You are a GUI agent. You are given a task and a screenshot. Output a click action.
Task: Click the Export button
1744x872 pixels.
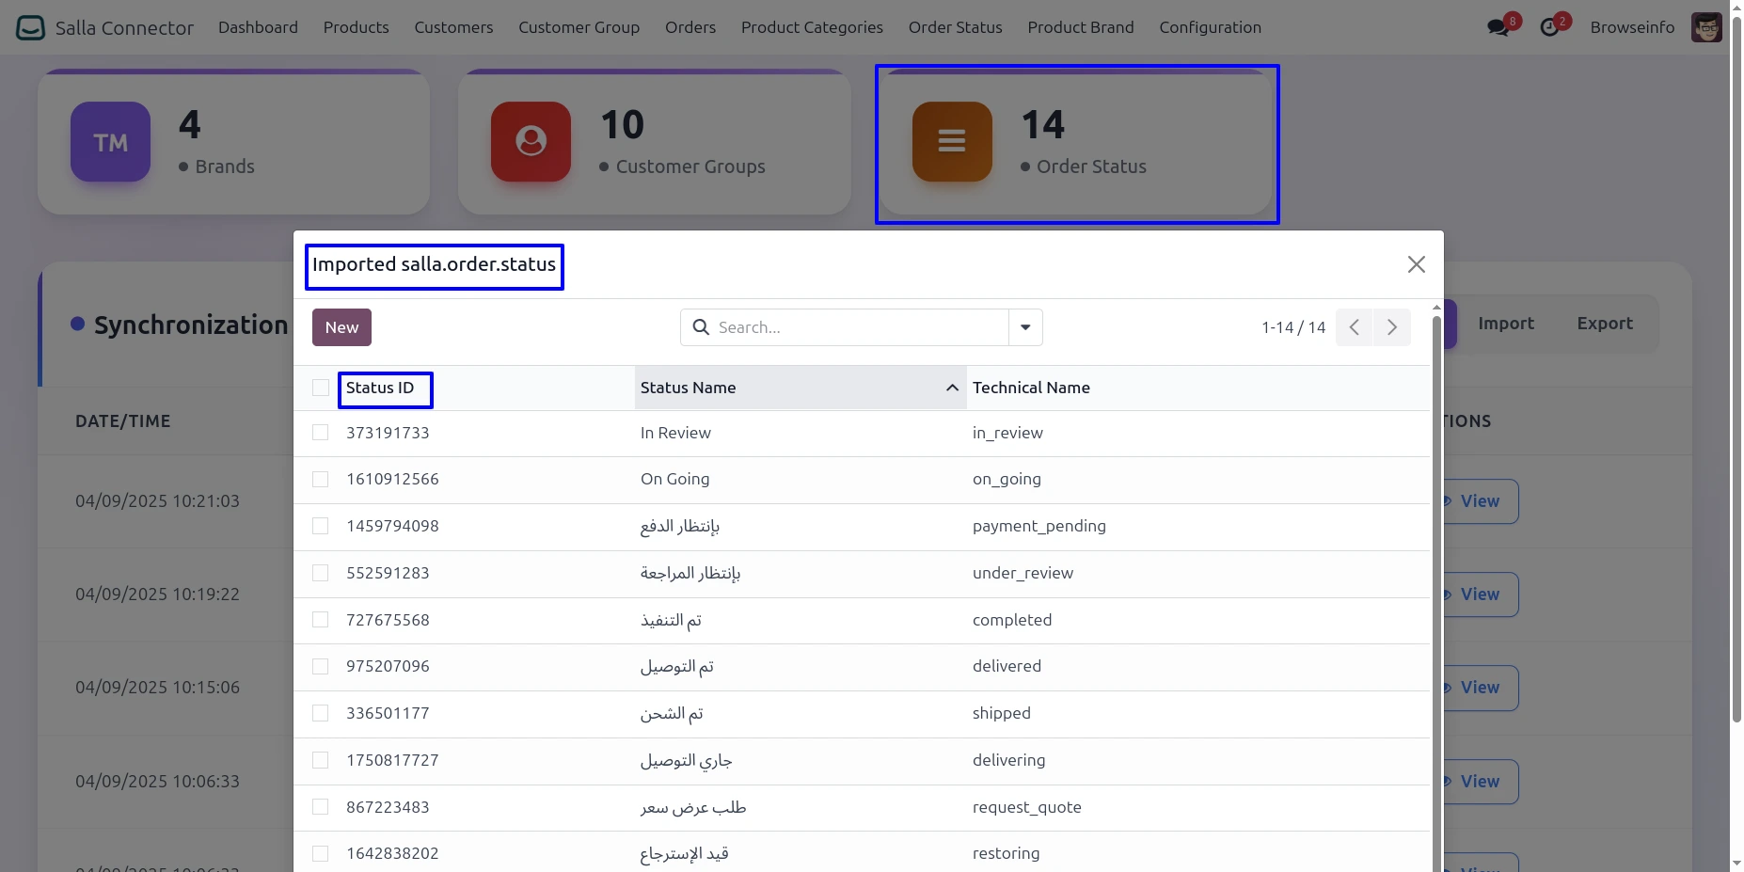1604,324
